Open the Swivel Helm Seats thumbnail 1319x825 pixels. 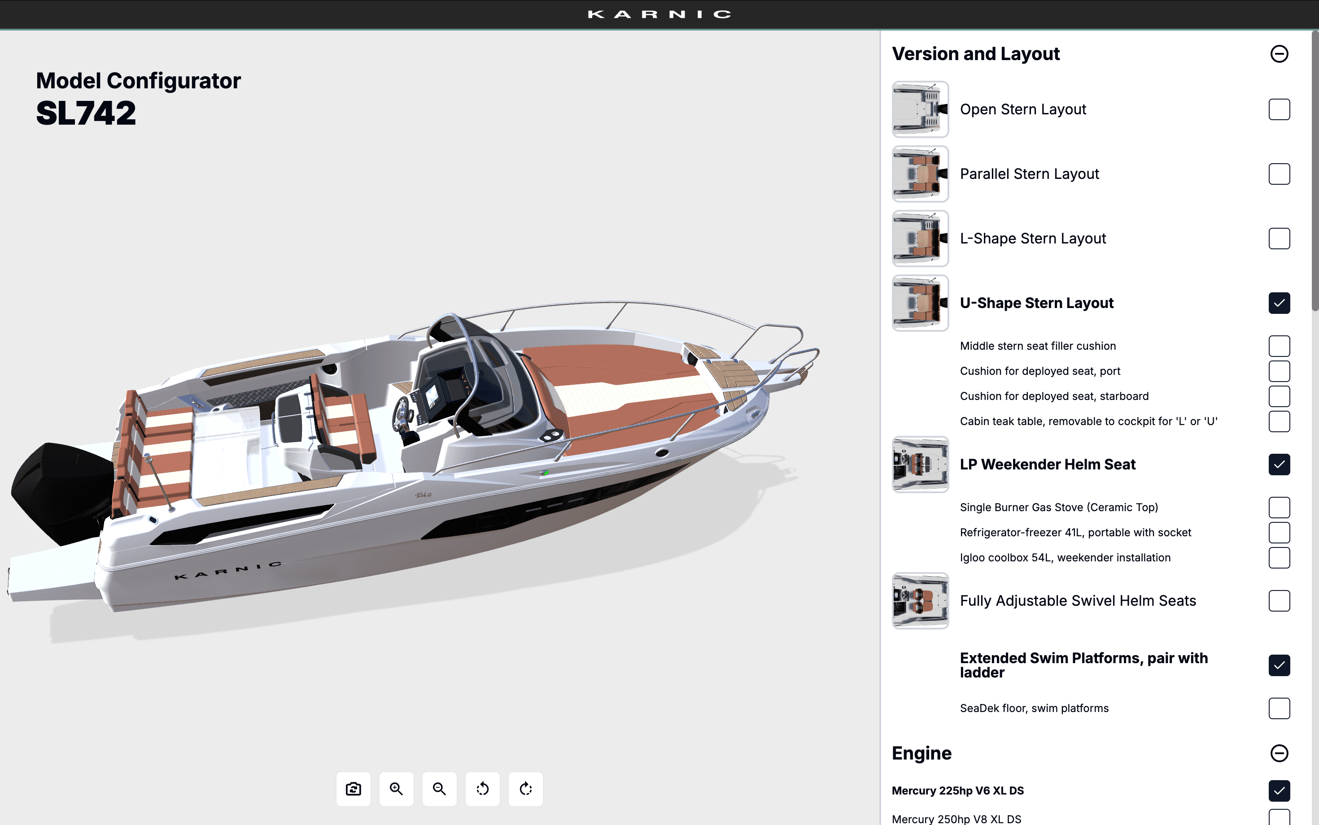tap(921, 601)
